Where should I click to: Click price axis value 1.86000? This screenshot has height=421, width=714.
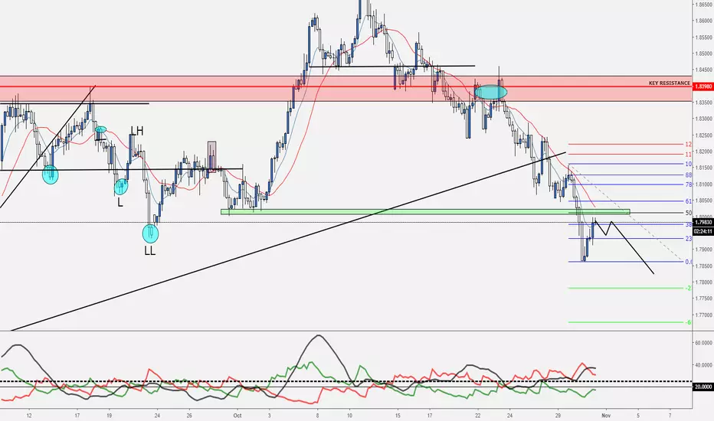tap(704, 21)
